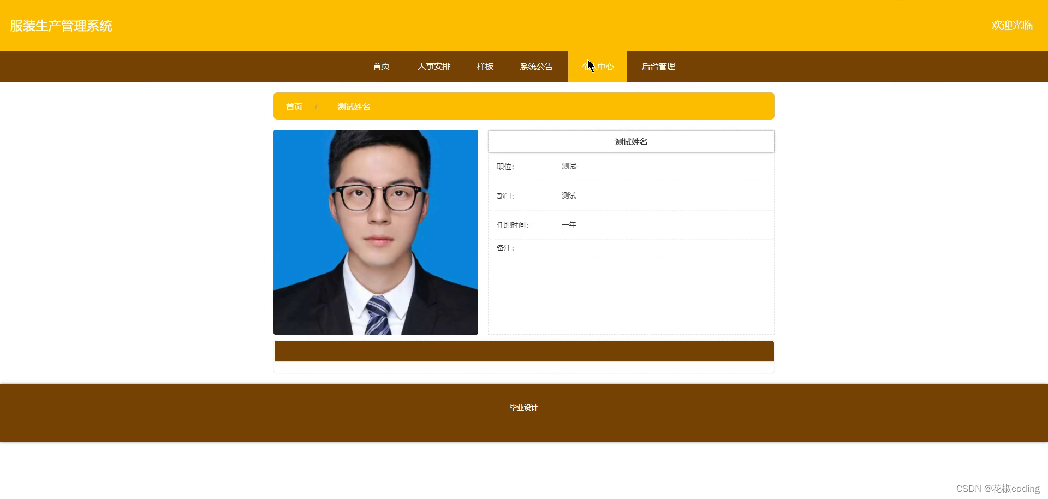
Task: Click the 任职时间 value 一年
Action: click(569, 224)
